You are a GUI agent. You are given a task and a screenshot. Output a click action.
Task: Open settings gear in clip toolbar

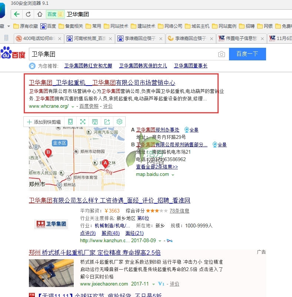(119, 122)
